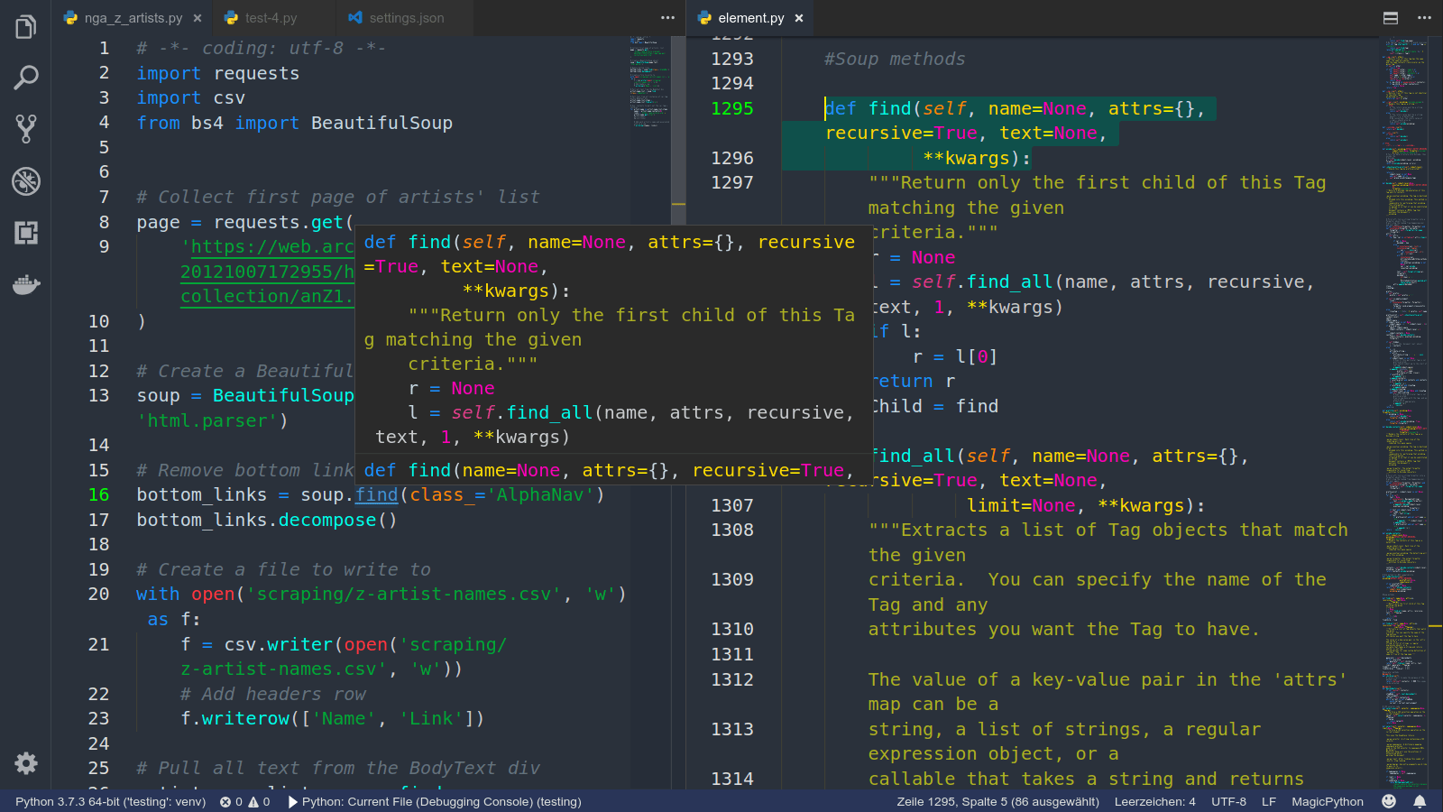Start Python Current File debug configuration

tap(434, 801)
